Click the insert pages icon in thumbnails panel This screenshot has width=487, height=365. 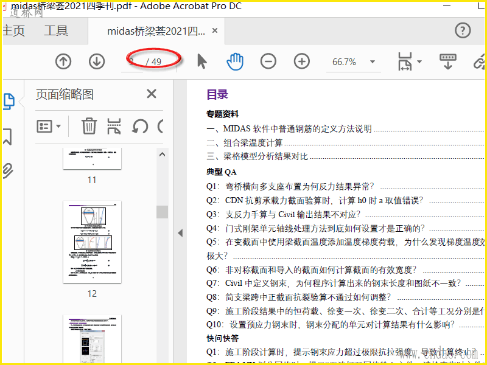(114, 126)
